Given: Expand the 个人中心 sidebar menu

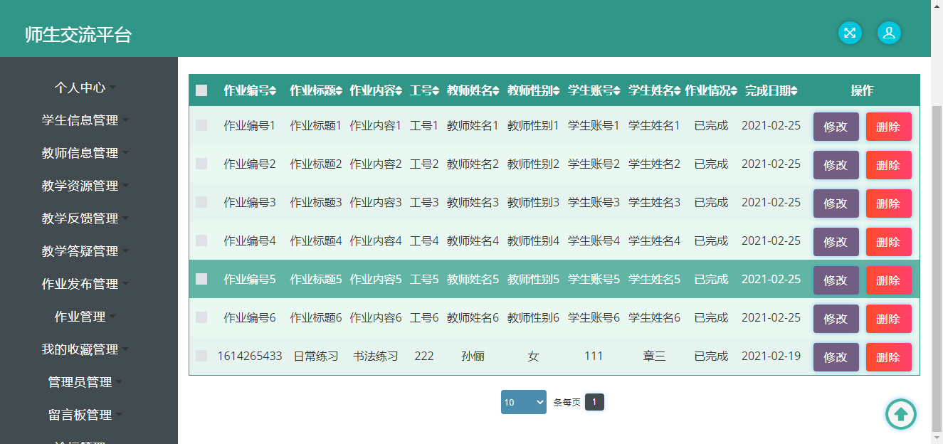Looking at the screenshot, I should (x=80, y=88).
